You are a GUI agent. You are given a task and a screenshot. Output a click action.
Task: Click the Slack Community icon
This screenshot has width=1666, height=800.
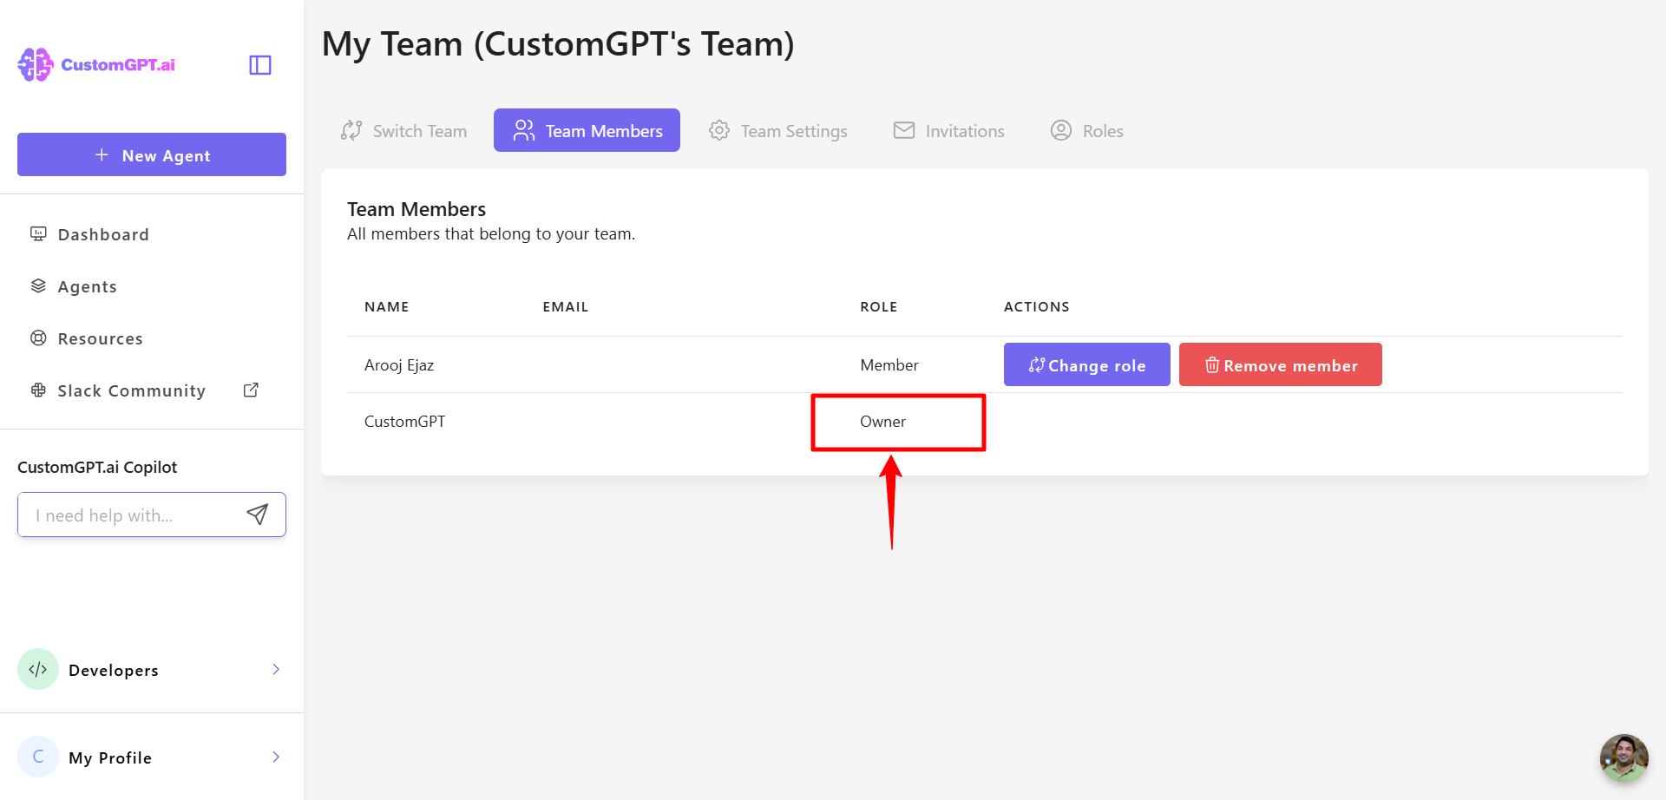[38, 390]
